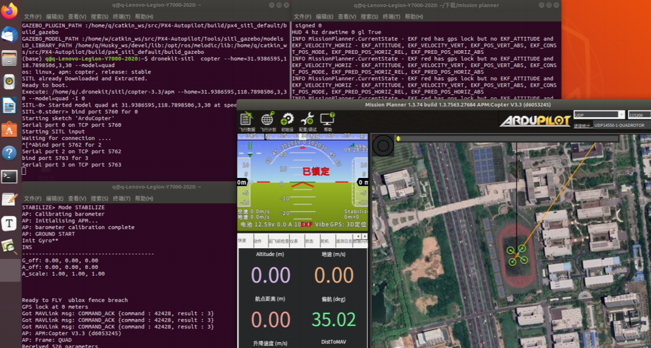651x348 pixels.
Task: Click the red EKF status in the HUD
Action: (306, 224)
